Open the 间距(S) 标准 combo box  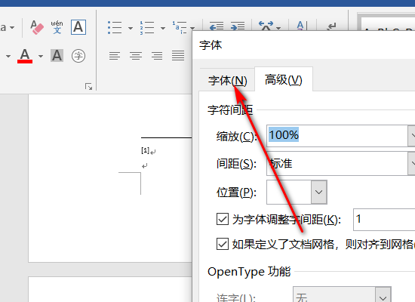[340, 163]
